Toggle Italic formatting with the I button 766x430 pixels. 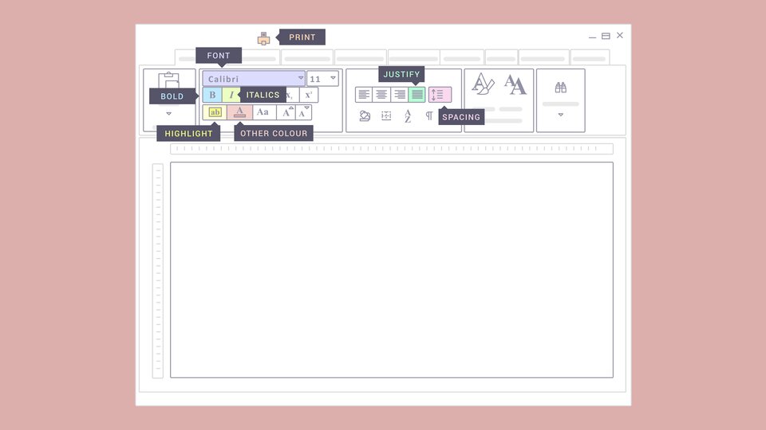(x=231, y=95)
